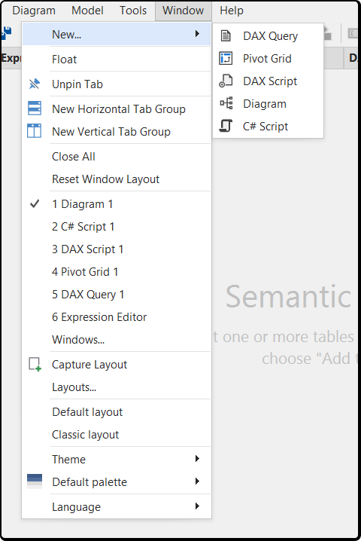Switch to window 3 DAX Script 1
The height and width of the screenshot is (541, 361).
[117, 249]
